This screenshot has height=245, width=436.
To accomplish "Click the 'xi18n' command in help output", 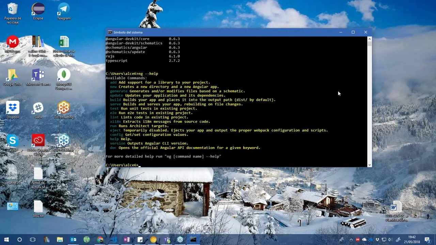I will click(115, 121).
